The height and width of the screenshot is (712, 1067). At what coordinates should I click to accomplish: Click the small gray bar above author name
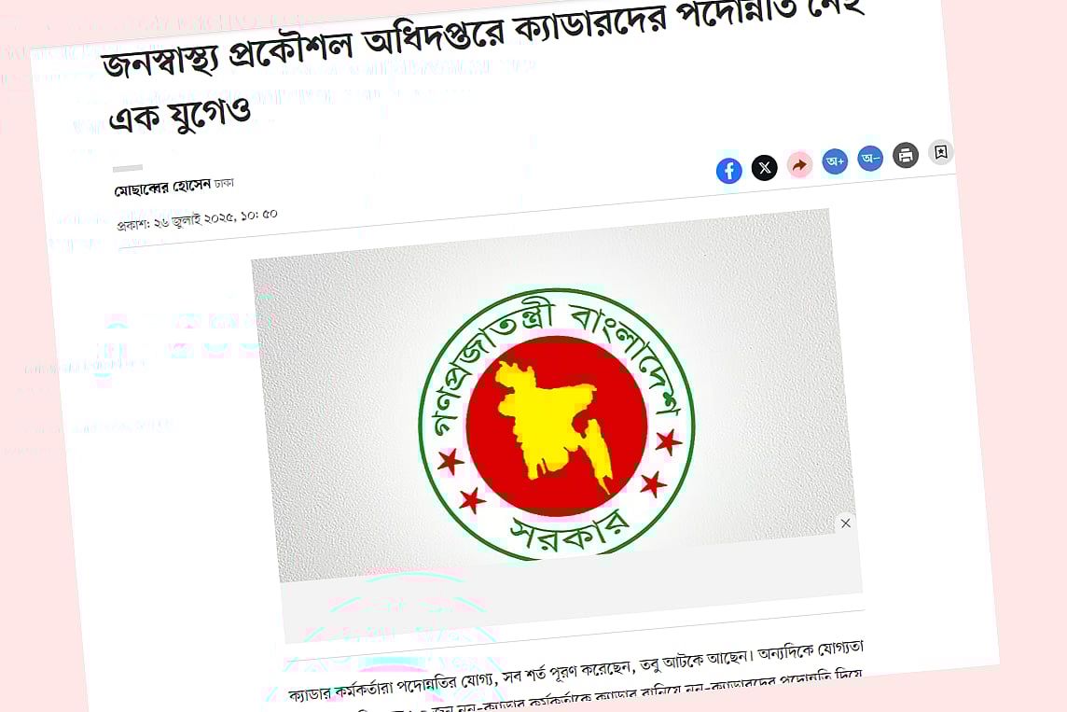tap(128, 167)
